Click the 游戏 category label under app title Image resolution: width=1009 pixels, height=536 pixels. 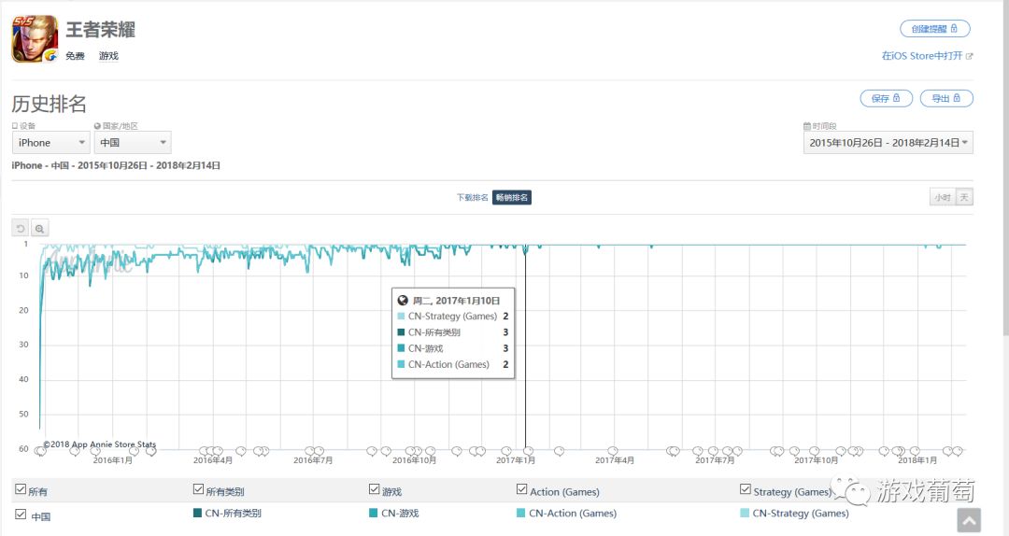click(108, 56)
